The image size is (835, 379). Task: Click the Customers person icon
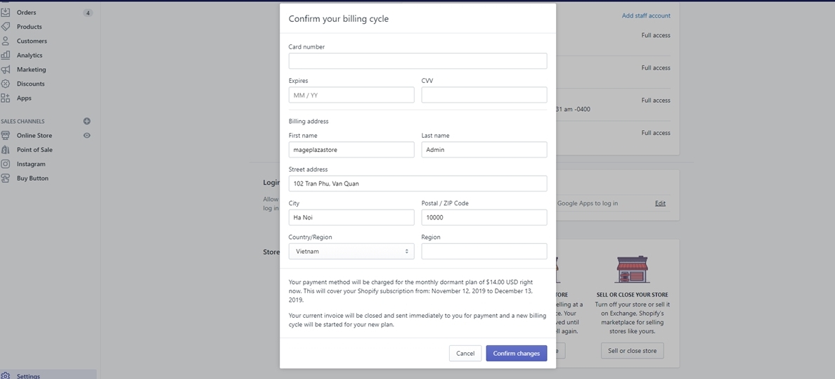click(x=6, y=41)
